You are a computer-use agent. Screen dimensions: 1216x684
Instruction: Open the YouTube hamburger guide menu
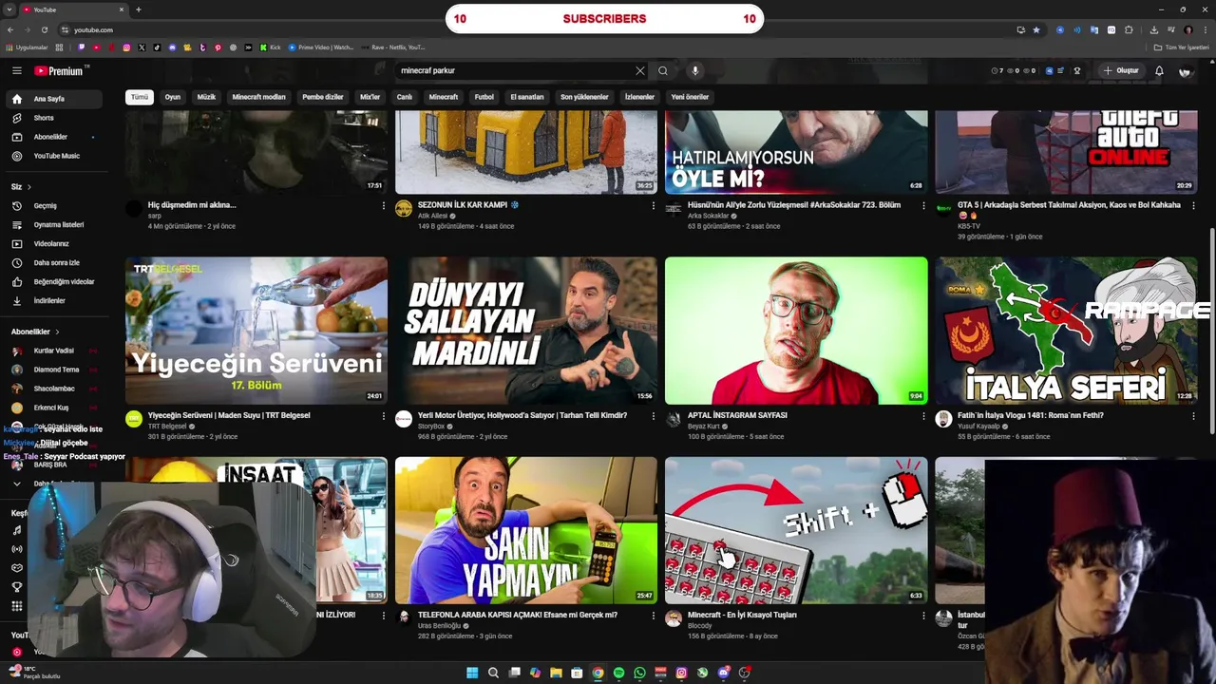16,70
